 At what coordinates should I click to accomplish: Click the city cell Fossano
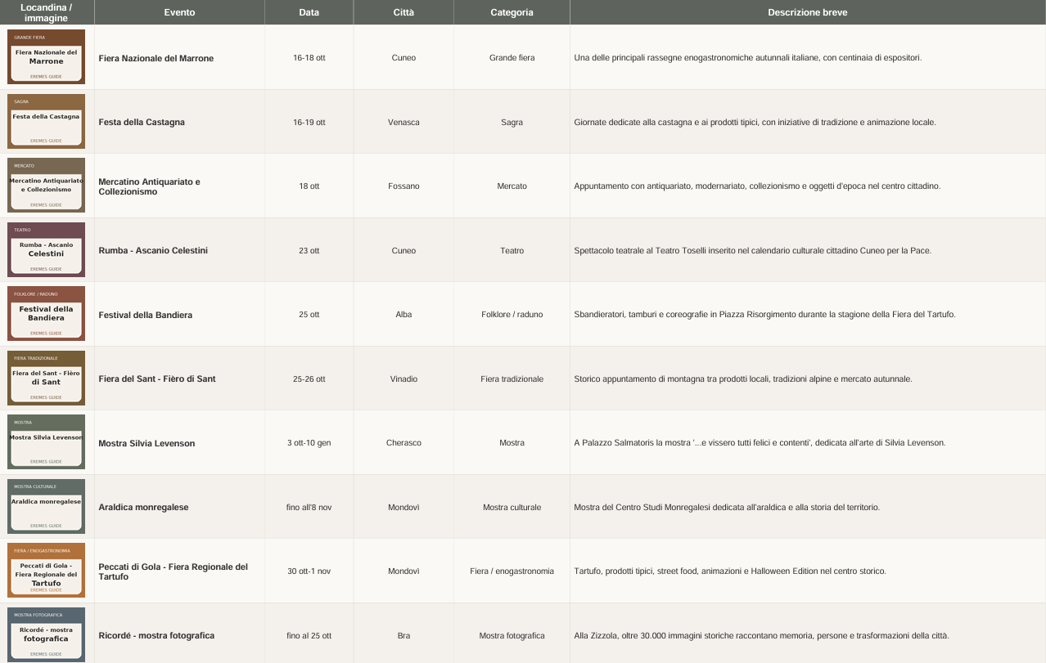tap(404, 186)
